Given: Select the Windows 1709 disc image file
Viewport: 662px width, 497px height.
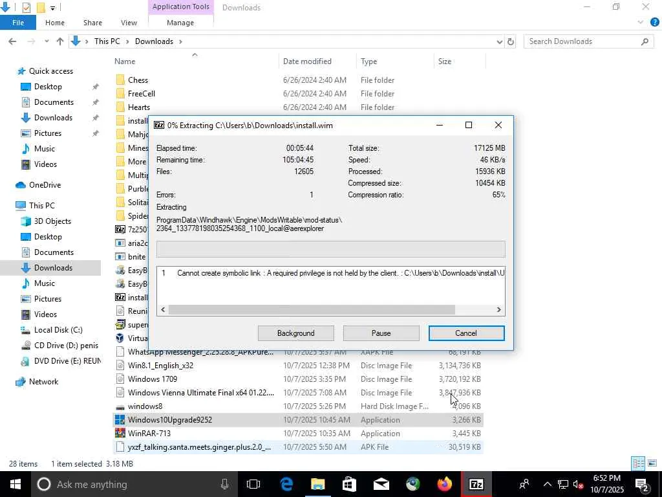Looking at the screenshot, I should (x=153, y=379).
